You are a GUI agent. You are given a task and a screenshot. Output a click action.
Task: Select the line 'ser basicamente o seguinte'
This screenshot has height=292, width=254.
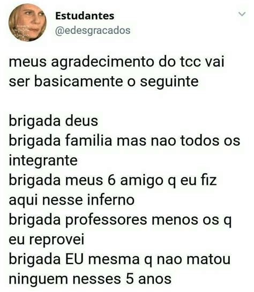pos(103,82)
